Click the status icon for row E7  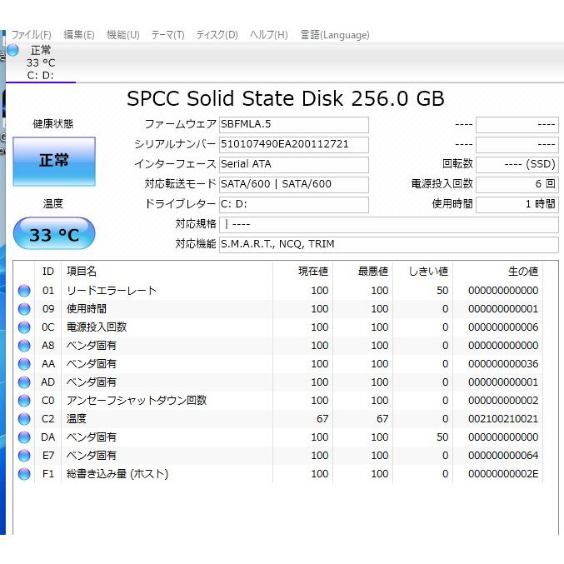[24, 456]
